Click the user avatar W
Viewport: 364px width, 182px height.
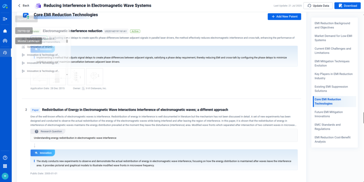[x=5, y=176]
